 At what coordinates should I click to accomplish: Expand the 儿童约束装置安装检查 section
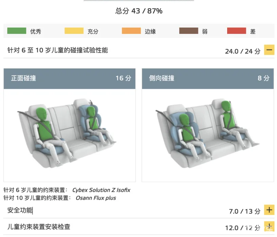click(x=269, y=226)
